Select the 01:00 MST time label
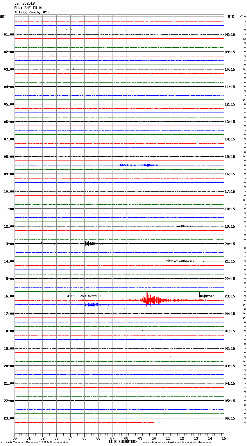This screenshot has height=446, width=247. (x=9, y=35)
